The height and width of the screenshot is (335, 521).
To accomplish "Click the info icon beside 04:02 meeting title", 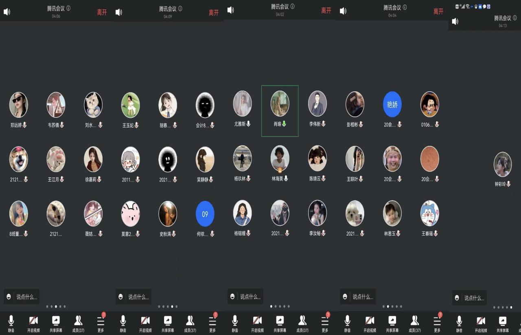I will (292, 7).
